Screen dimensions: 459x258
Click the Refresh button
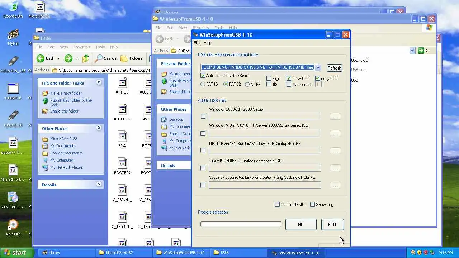click(334, 68)
